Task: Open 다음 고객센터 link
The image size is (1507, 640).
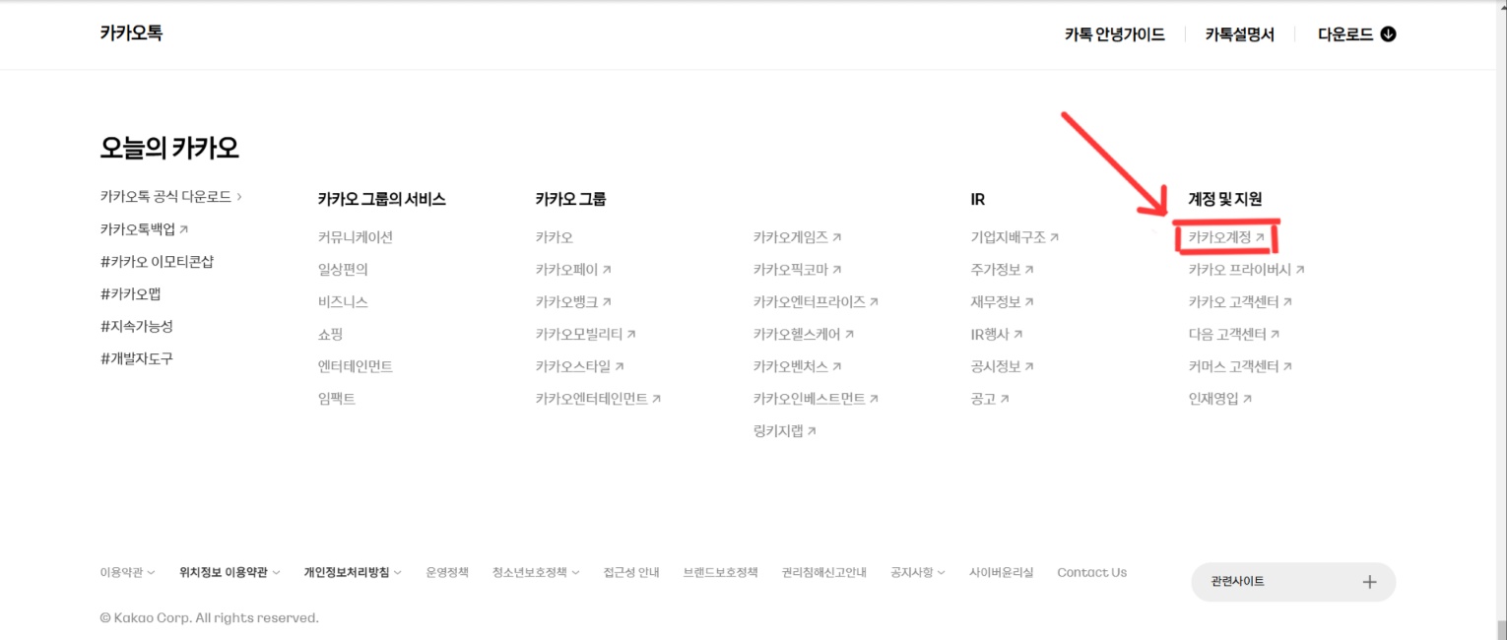Action: 1234,335
